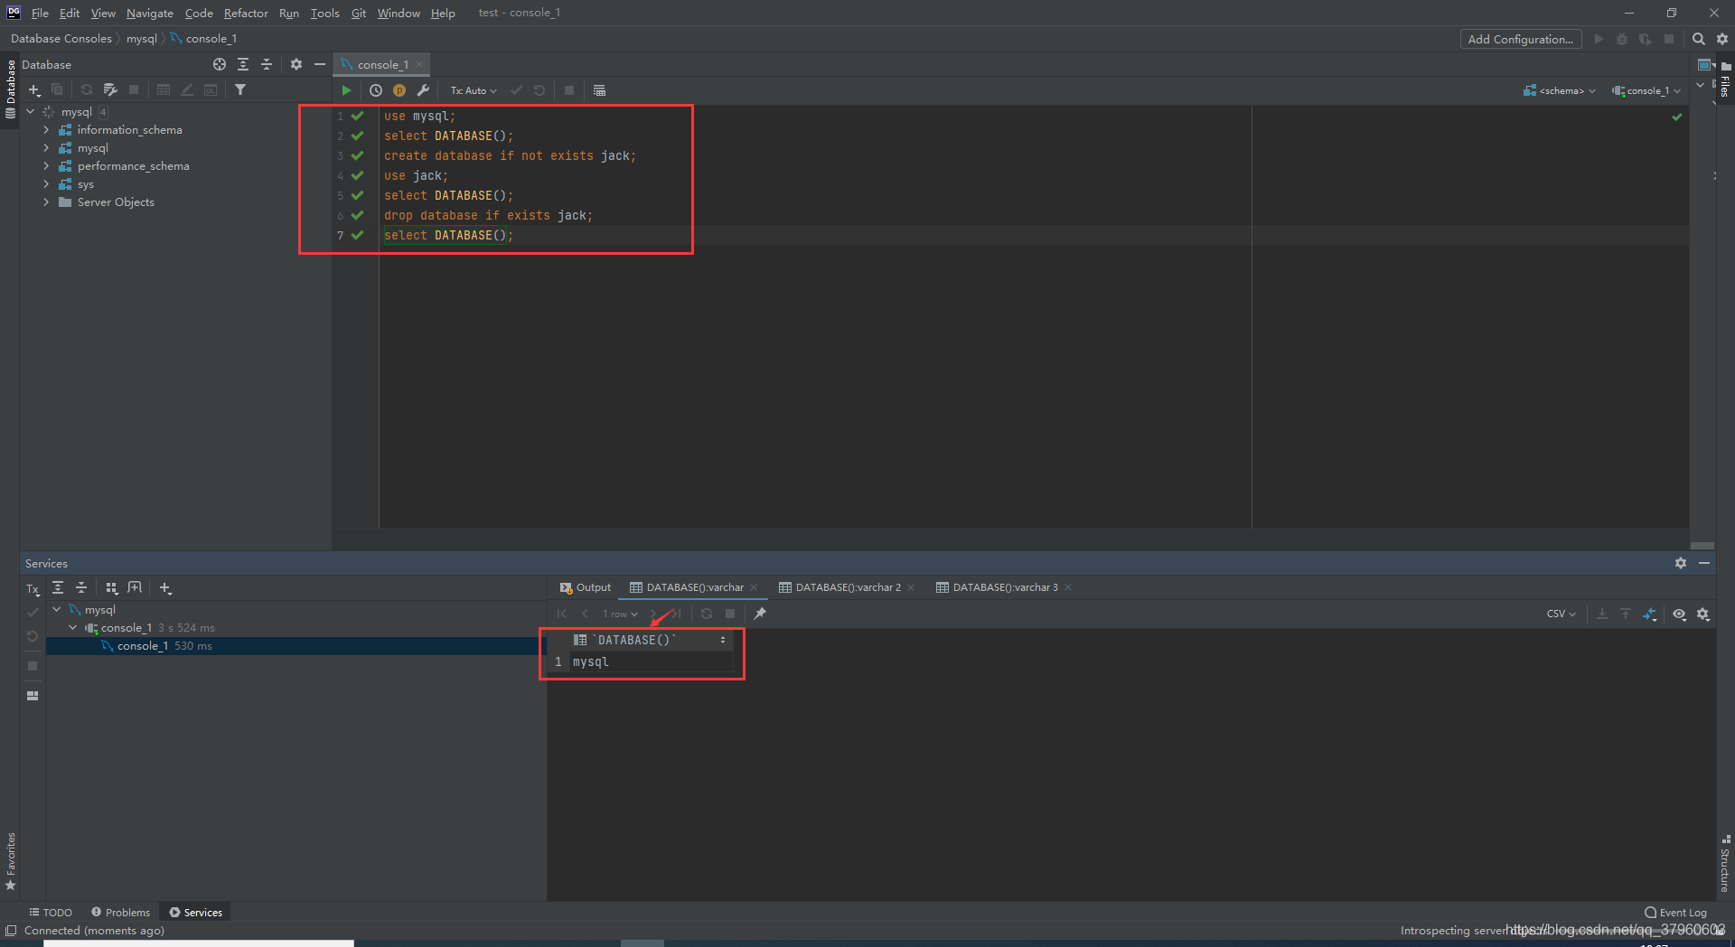Collapse All in the Services toolbar

pos(81,588)
